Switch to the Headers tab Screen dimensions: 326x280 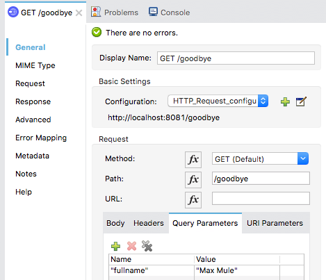click(149, 223)
